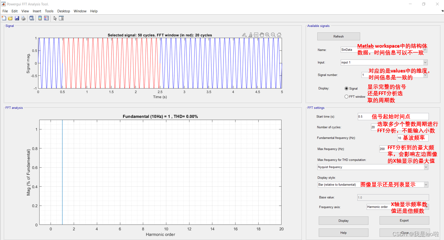Open the Display style dropdown
This screenshot has height=240, width=444.
click(373, 184)
